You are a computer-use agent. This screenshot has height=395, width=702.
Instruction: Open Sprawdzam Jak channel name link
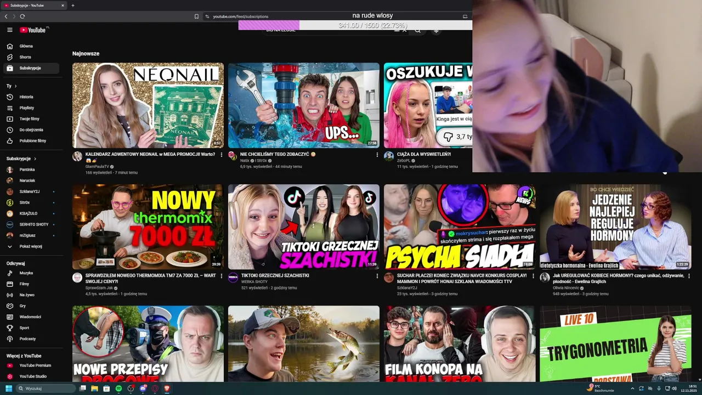click(99, 288)
